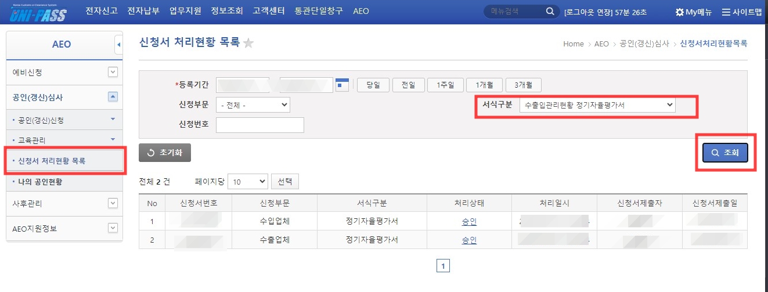
Task: Click the start date field of 등록기간
Action: [243, 85]
